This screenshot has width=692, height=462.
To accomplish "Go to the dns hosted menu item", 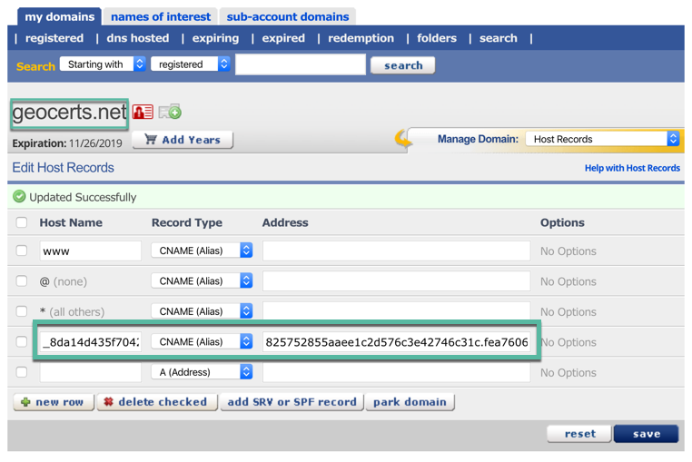I will click(138, 38).
